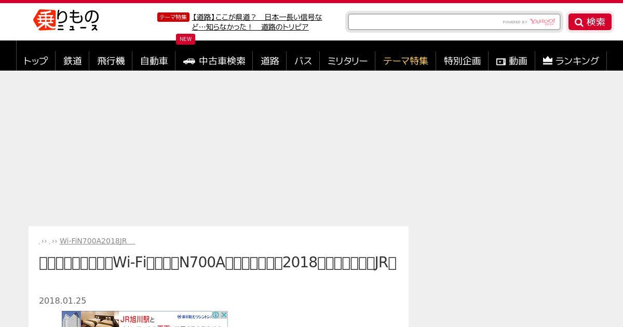Click the red テーマ特集 label badge

click(173, 17)
